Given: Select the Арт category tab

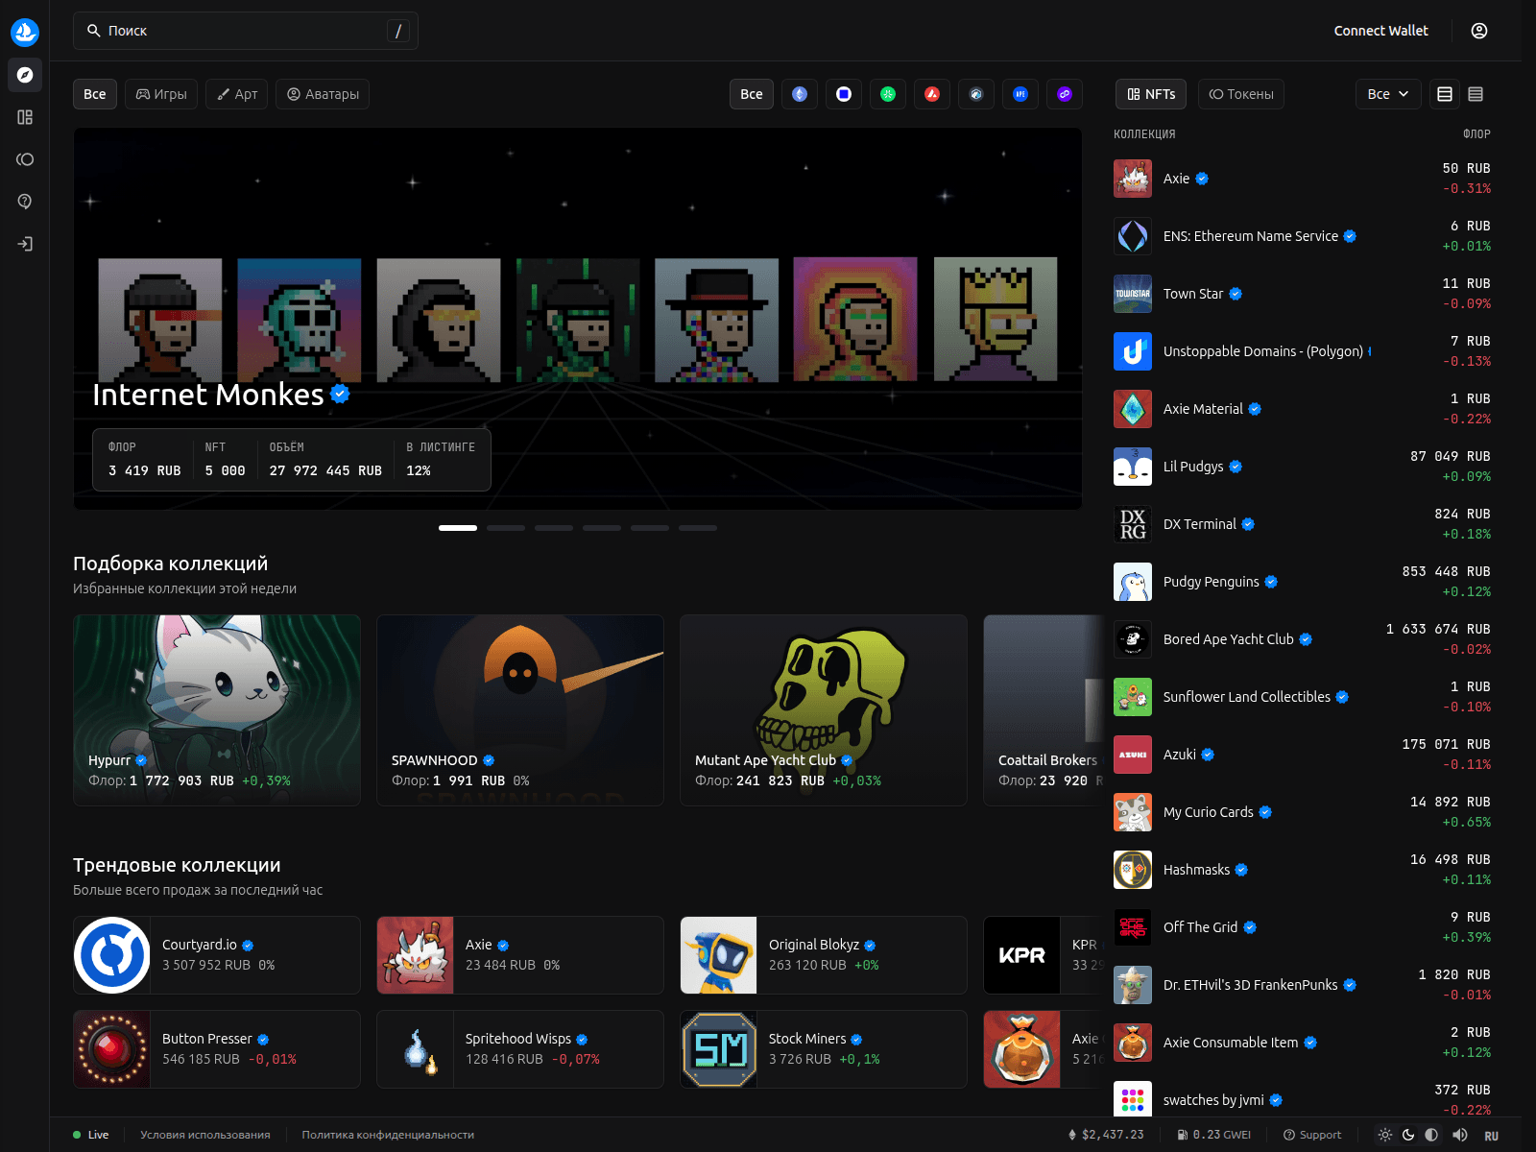Looking at the screenshot, I should click(237, 94).
